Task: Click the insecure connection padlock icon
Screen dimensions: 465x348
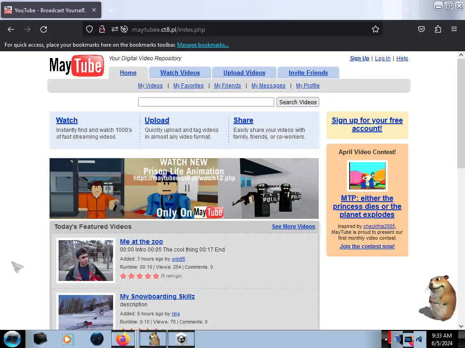Action: (102, 29)
